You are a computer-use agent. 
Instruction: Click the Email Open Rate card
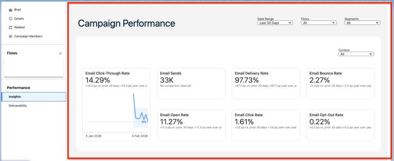(x=190, y=125)
